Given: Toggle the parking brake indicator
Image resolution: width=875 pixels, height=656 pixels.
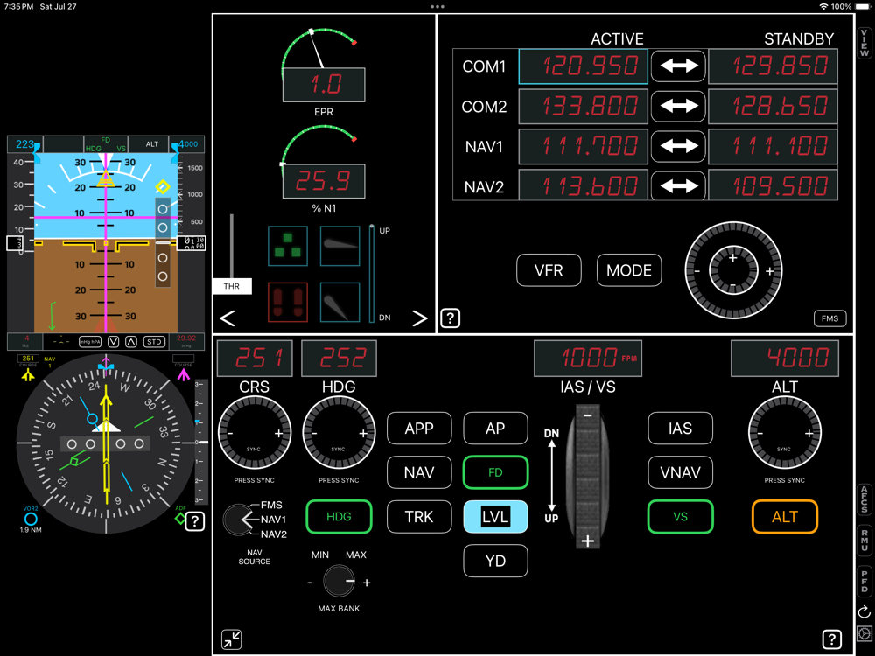Looking at the screenshot, I should (x=287, y=303).
